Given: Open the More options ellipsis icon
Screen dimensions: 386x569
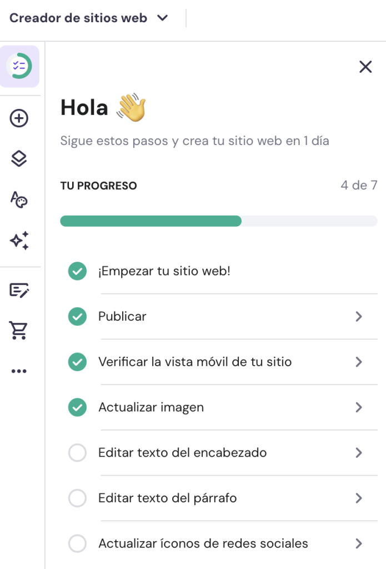Looking at the screenshot, I should click(x=20, y=370).
